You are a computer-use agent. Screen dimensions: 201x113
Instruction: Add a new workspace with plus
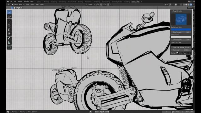(142, 2)
